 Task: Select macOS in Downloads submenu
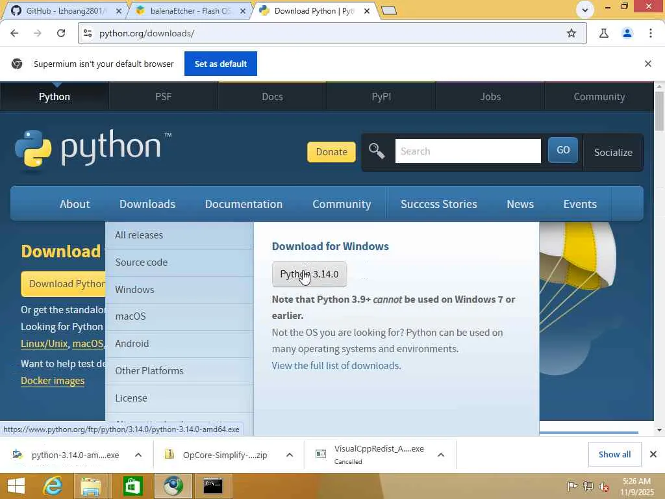pyautogui.click(x=179, y=316)
